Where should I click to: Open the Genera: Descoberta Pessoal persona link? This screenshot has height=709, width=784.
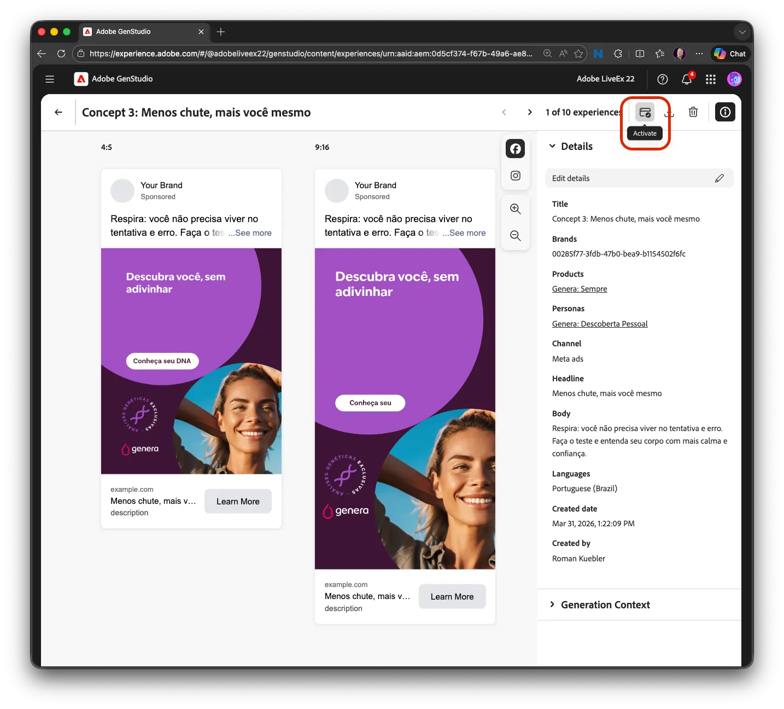pyautogui.click(x=600, y=324)
